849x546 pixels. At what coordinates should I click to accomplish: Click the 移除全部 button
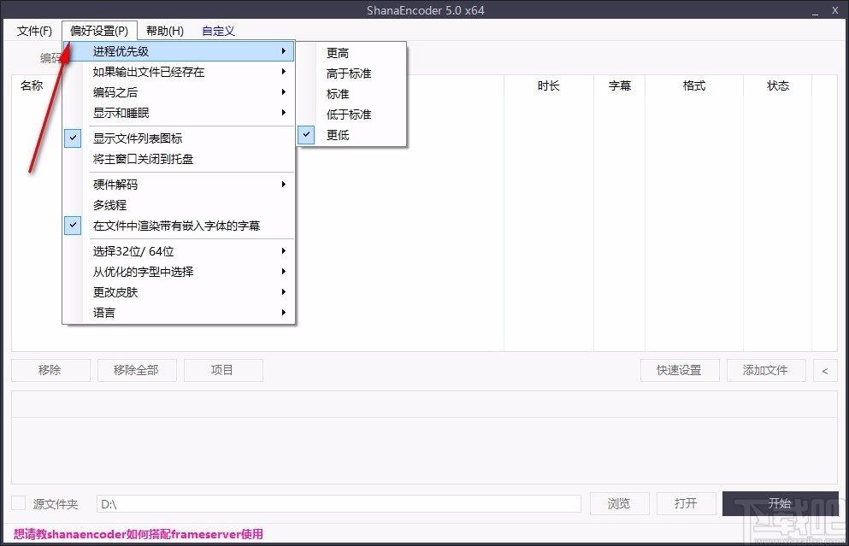point(137,370)
